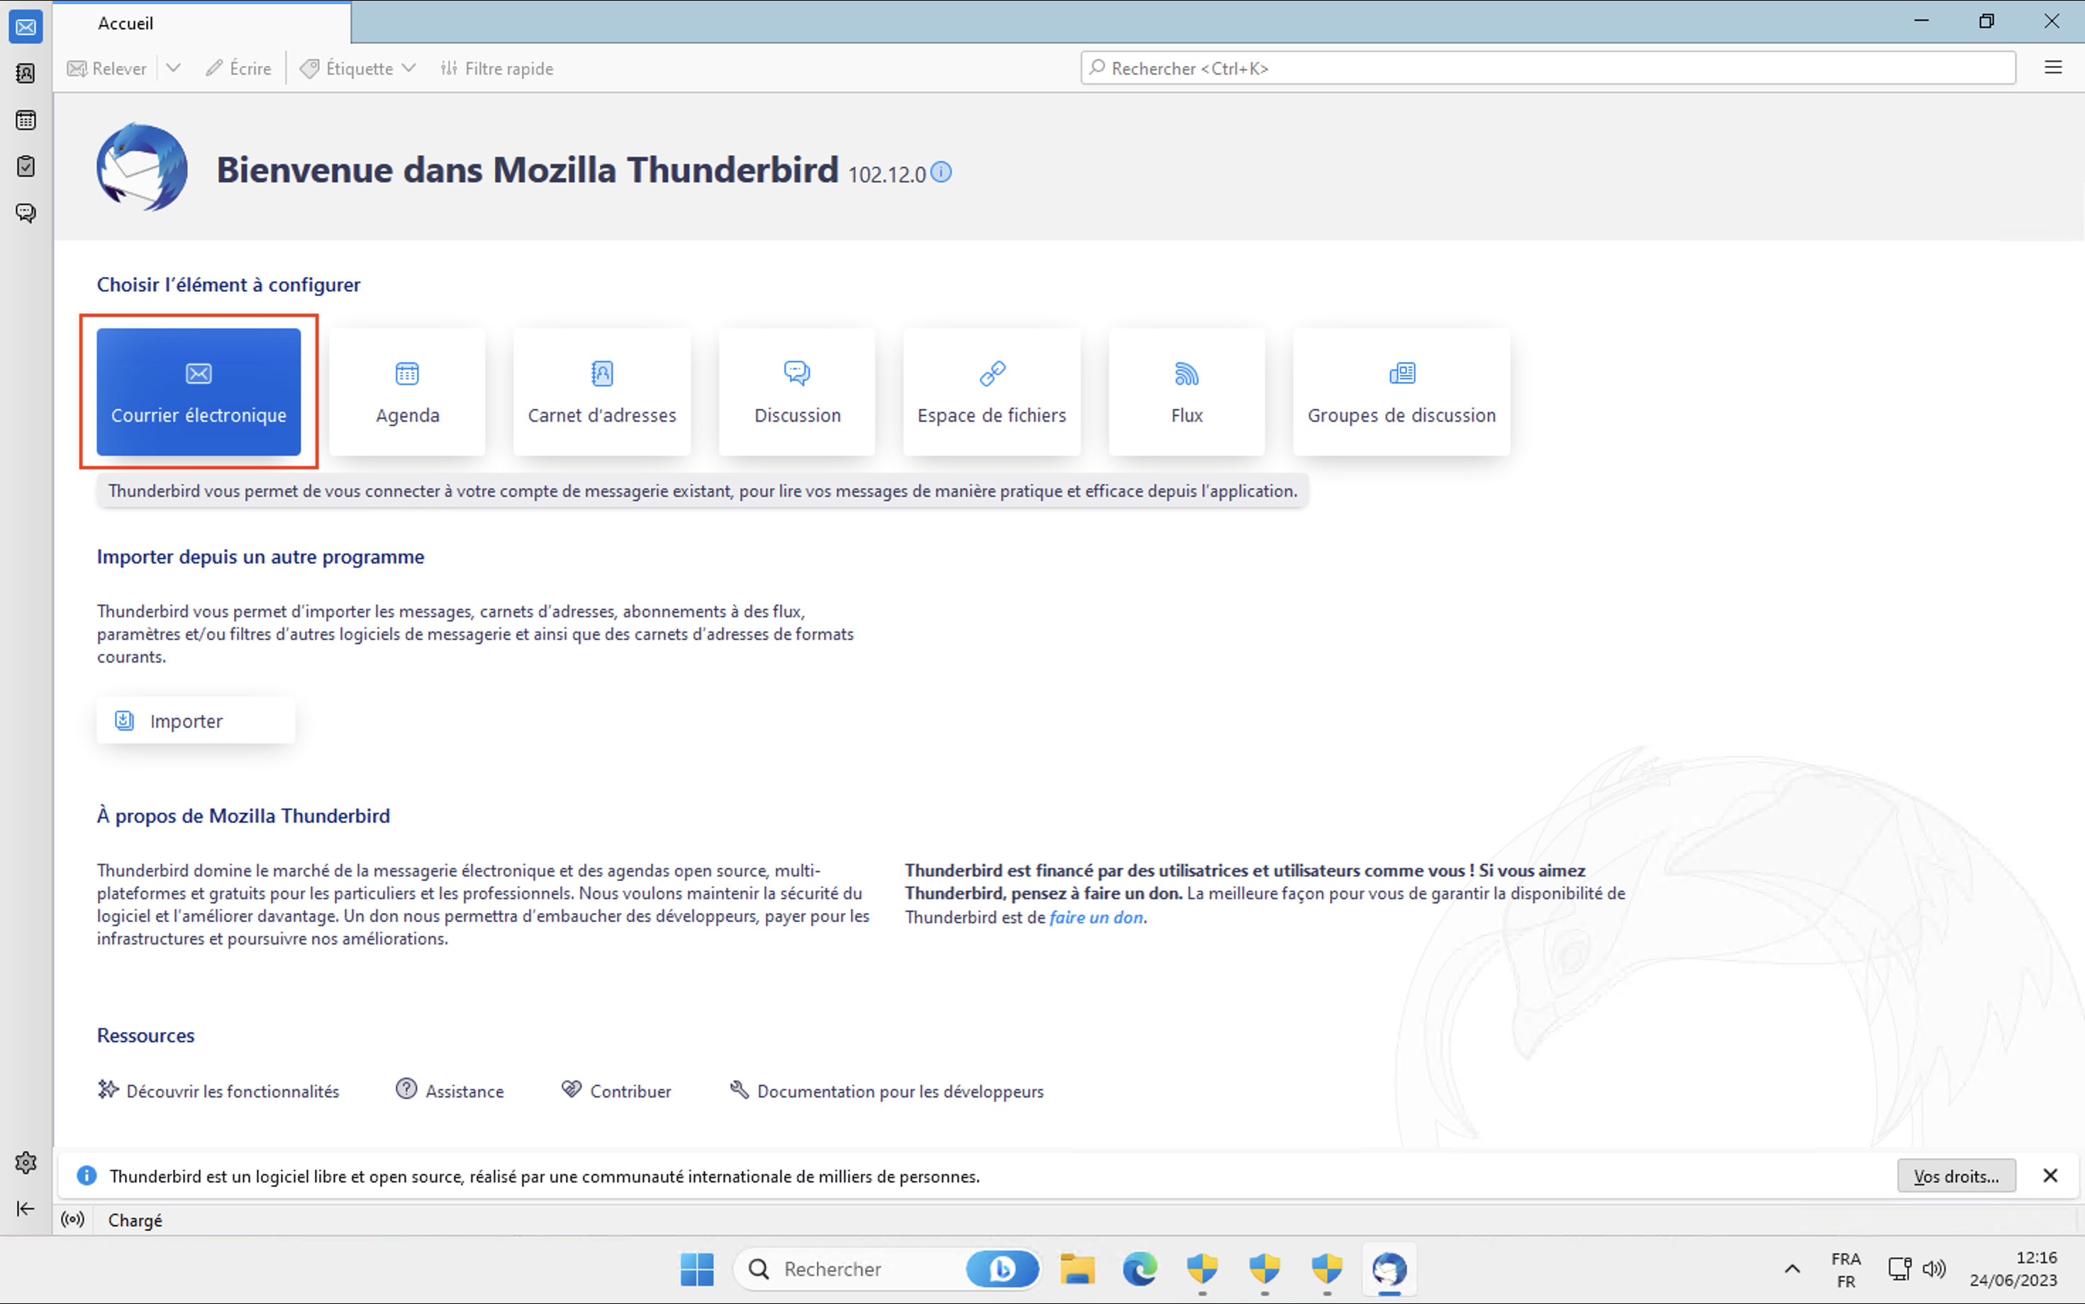Open the hamburger application menu
2085x1304 pixels.
pyautogui.click(x=2053, y=67)
